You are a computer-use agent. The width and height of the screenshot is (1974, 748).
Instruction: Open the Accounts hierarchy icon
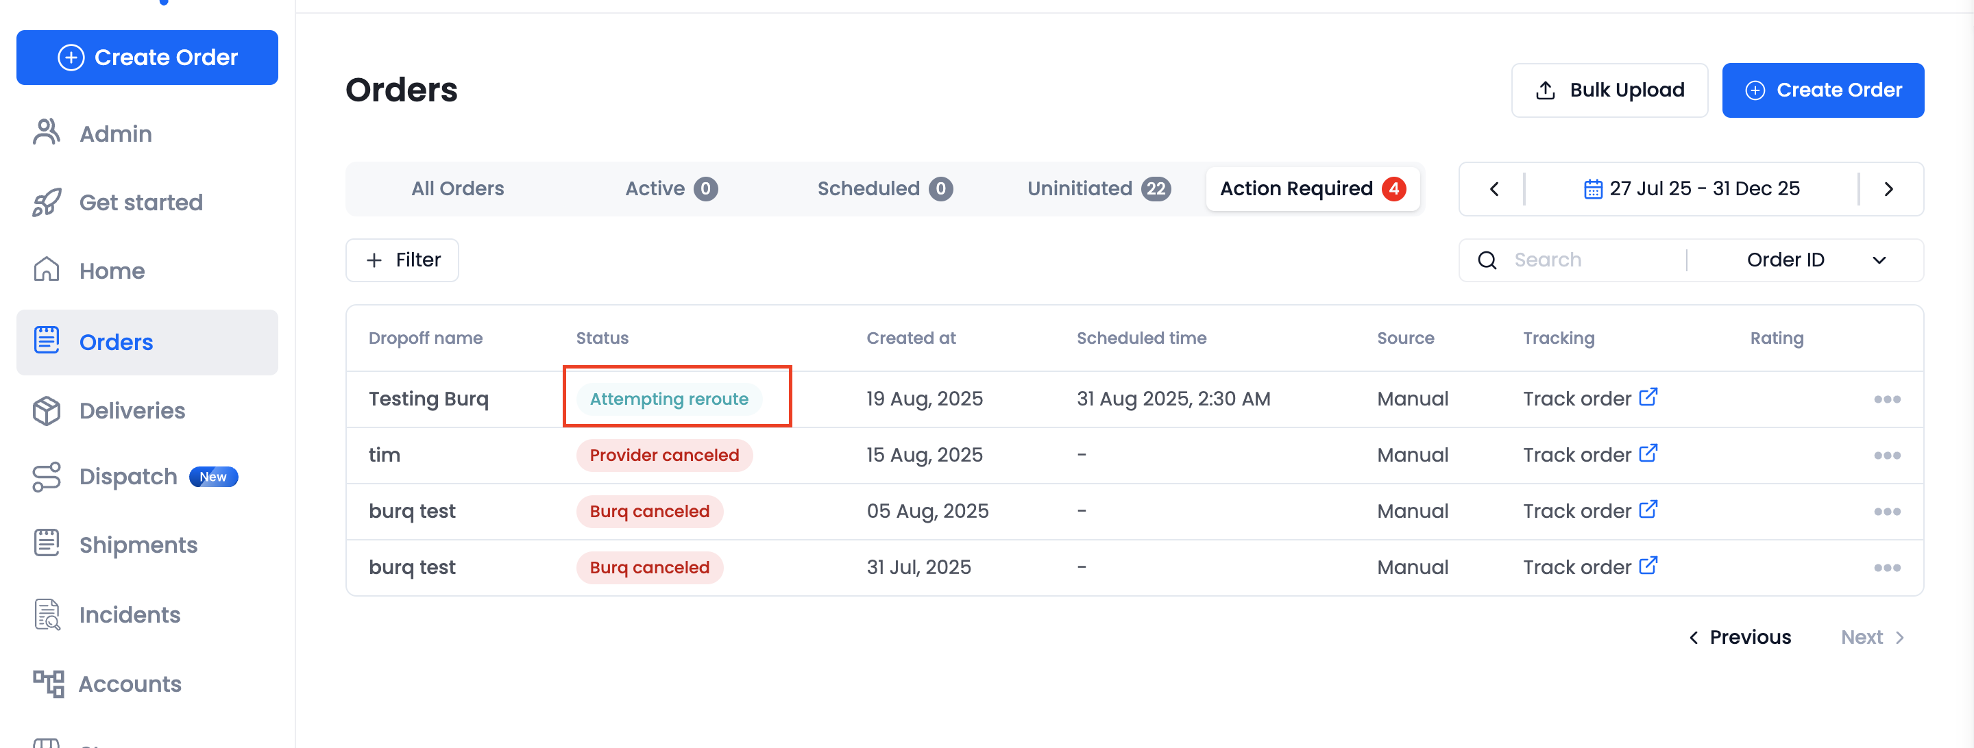47,683
